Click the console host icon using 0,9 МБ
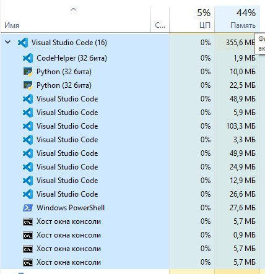 (x=28, y=235)
